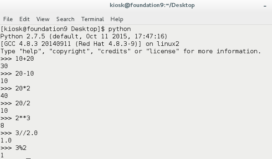The height and width of the screenshot is (159, 272).
Task: Open the Help menu
Action: 117,19
